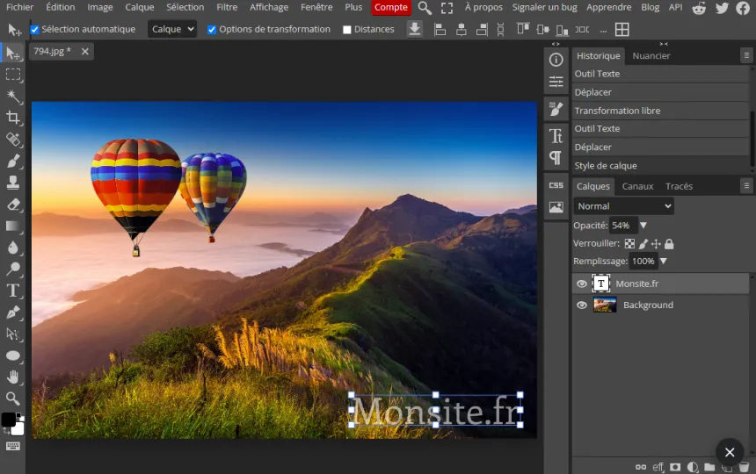
Task: Expand the Opacité slider arrow
Action: (x=643, y=226)
